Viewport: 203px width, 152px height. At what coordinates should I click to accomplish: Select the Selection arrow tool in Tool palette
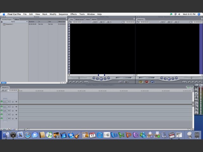tap(196, 87)
